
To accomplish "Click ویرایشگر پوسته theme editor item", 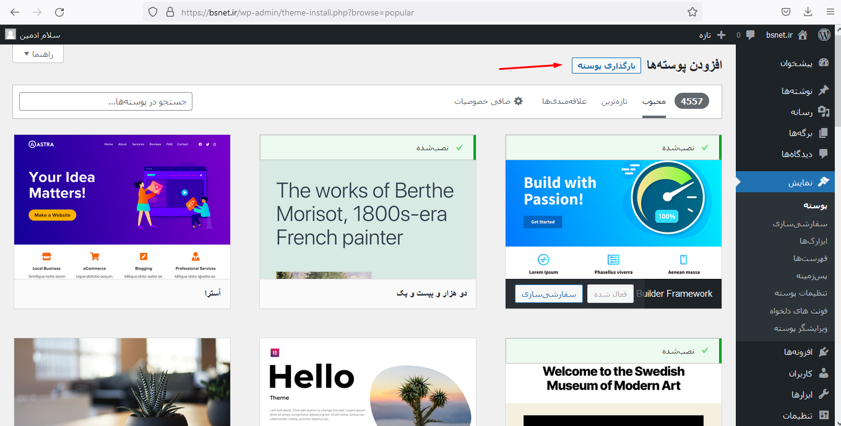I will [x=801, y=328].
